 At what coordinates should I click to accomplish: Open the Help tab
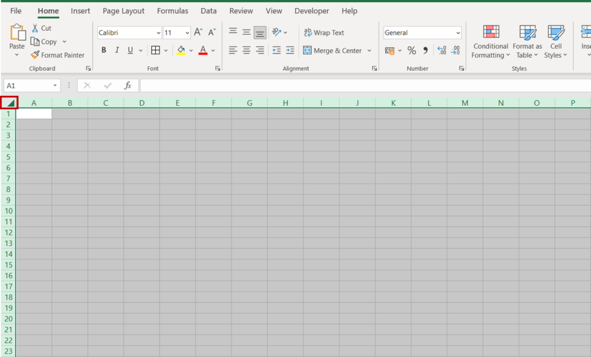tap(349, 11)
